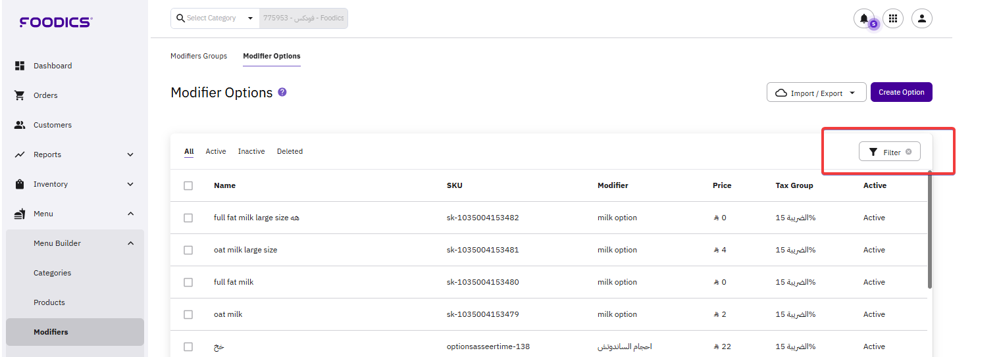Clear the filter using the small x icon
Image resolution: width=999 pixels, height=357 pixels.
tap(909, 152)
